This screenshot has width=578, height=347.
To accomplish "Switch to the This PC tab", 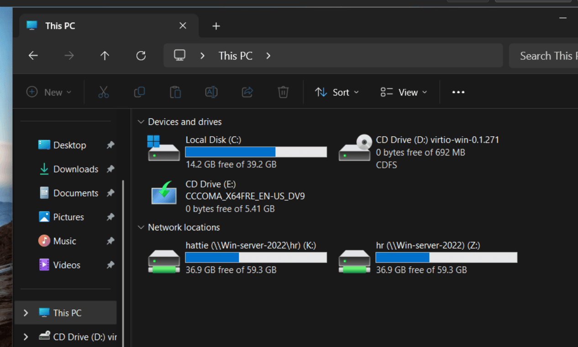I will point(109,26).
